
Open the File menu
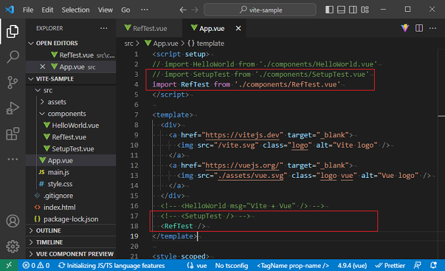point(28,10)
